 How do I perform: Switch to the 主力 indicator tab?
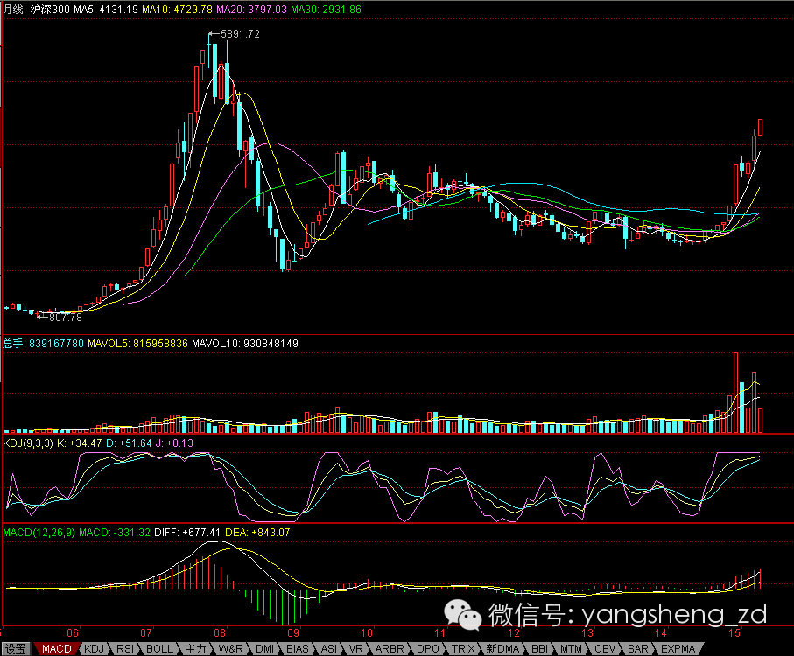[195, 649]
